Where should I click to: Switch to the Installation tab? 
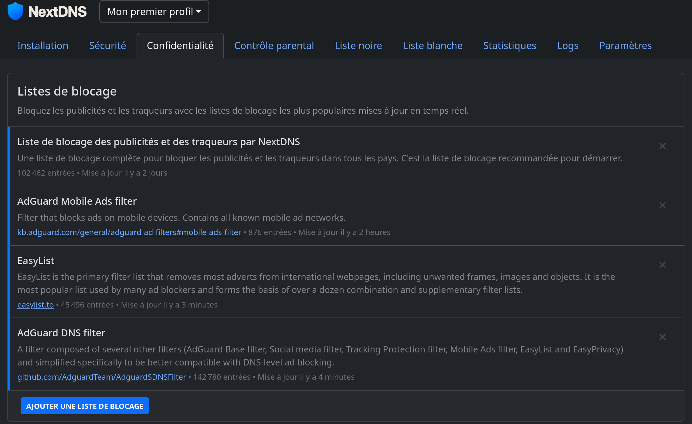point(43,45)
